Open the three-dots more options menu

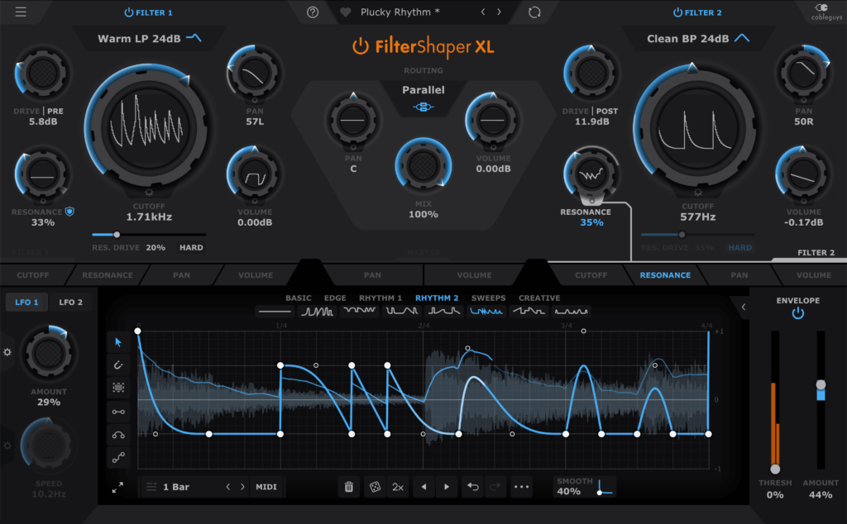coord(521,487)
